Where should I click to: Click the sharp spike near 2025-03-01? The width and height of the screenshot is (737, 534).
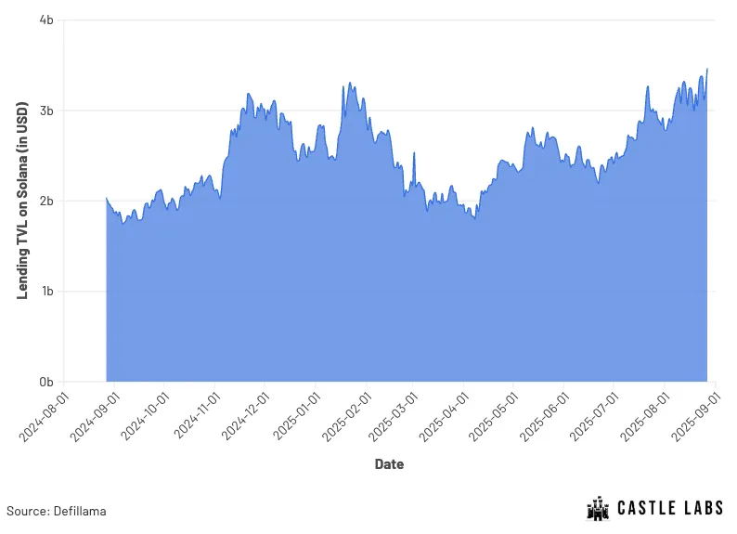click(414, 153)
